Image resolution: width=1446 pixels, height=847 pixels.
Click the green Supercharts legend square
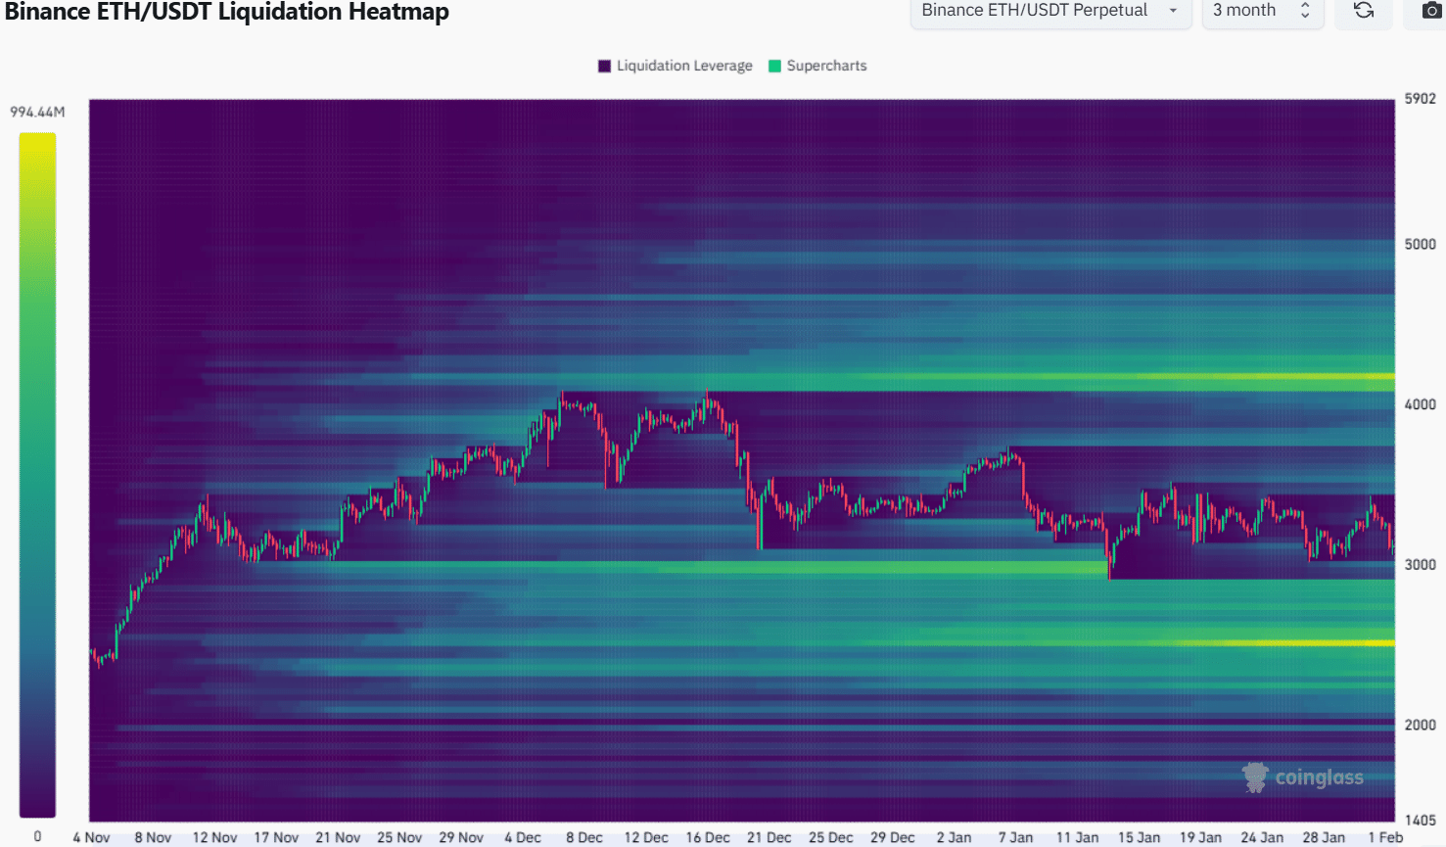coord(774,66)
